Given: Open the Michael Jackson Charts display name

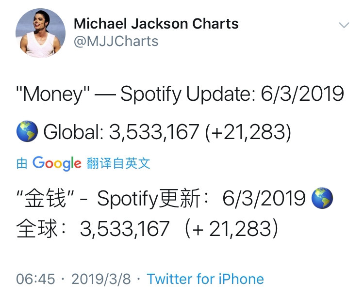Looking at the screenshot, I should [156, 24].
